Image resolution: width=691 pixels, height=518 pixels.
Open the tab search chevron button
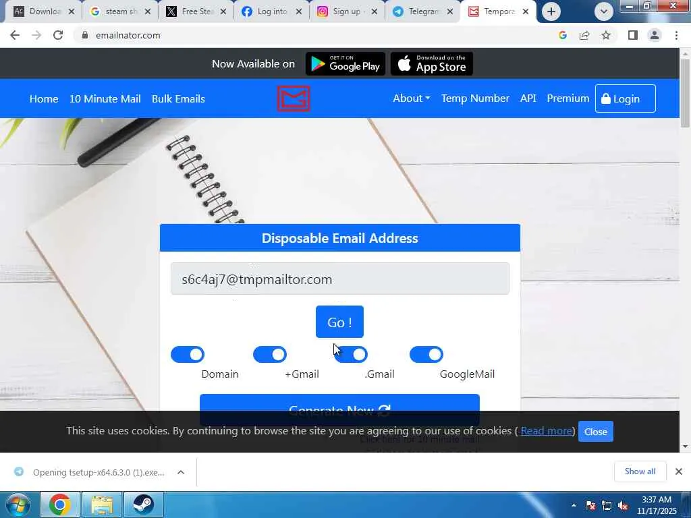604,12
